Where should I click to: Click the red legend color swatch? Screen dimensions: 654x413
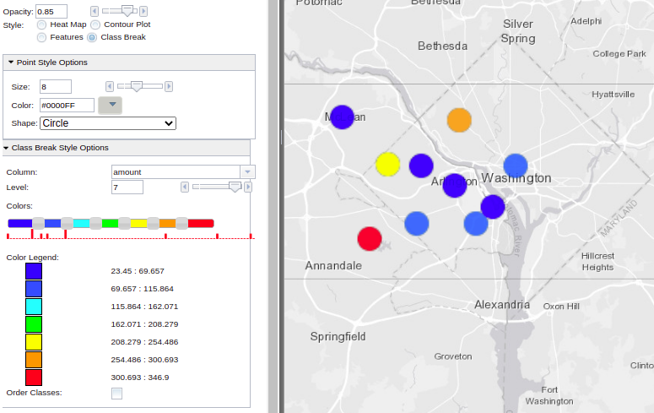click(34, 377)
